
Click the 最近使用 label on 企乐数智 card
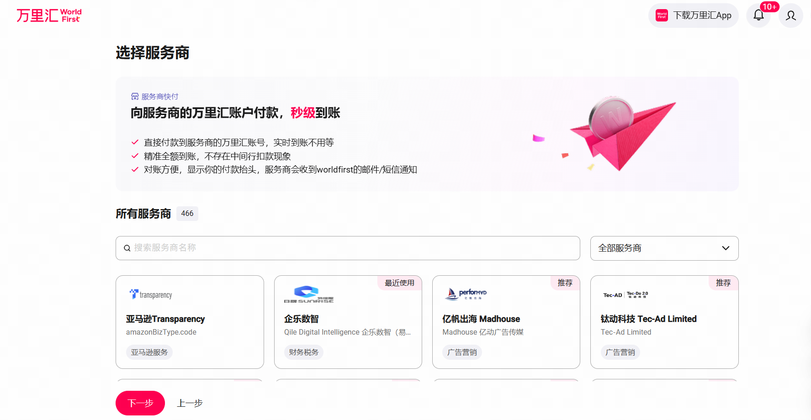click(399, 283)
